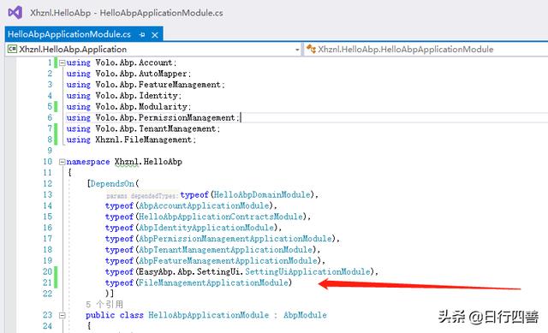Collapse the using directives block
The width and height of the screenshot is (548, 333).
click(x=63, y=62)
